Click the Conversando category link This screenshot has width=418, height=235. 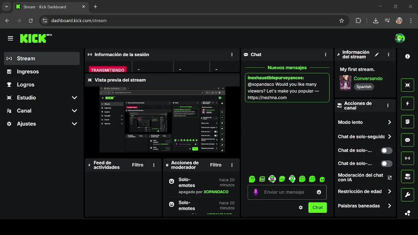[x=368, y=78]
